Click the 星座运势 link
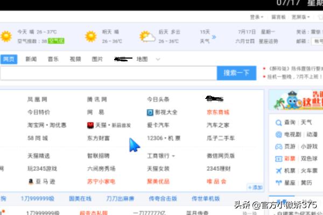323x215 pixels. click(x=269, y=41)
